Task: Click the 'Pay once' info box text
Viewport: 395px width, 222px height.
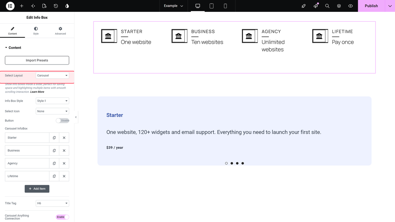Action: pos(343,42)
